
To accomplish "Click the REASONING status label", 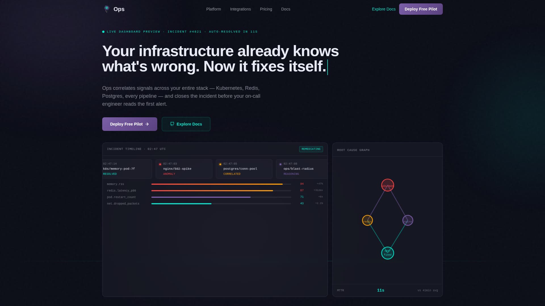I will pos(291,174).
